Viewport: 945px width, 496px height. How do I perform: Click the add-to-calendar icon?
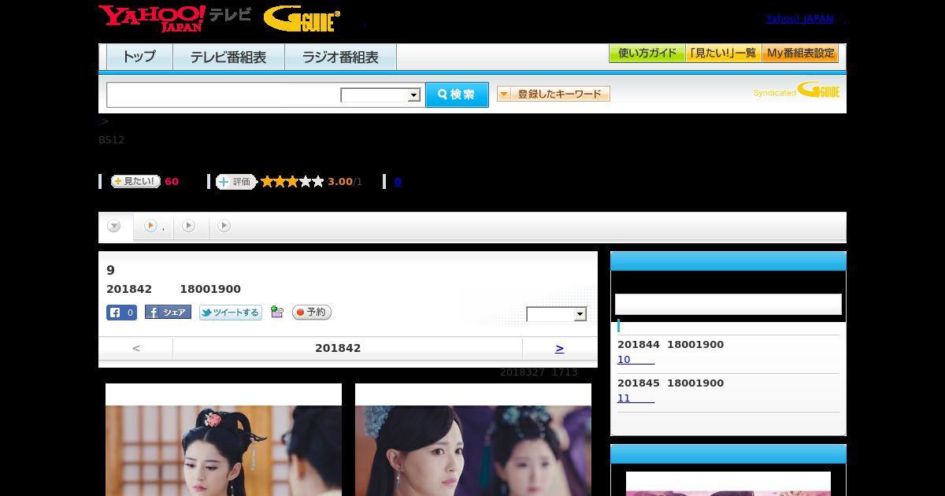[276, 312]
